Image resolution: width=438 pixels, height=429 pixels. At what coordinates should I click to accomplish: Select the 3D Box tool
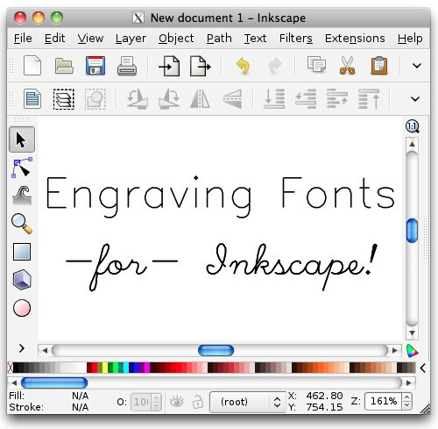coord(22,280)
